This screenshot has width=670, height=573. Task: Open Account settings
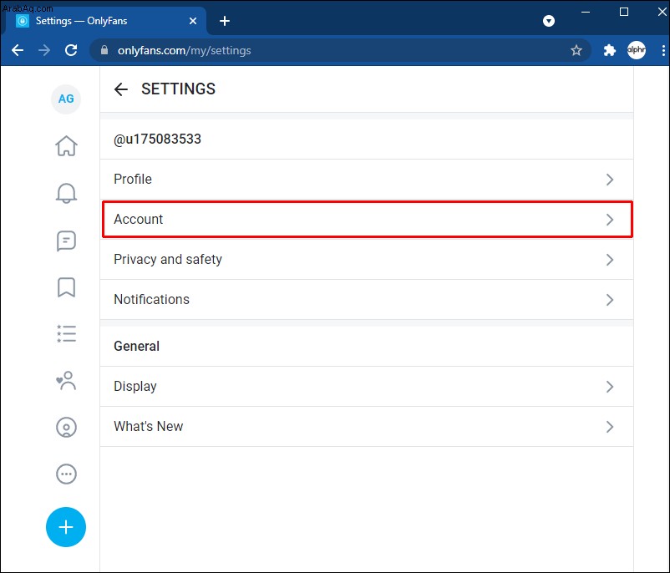[366, 219]
